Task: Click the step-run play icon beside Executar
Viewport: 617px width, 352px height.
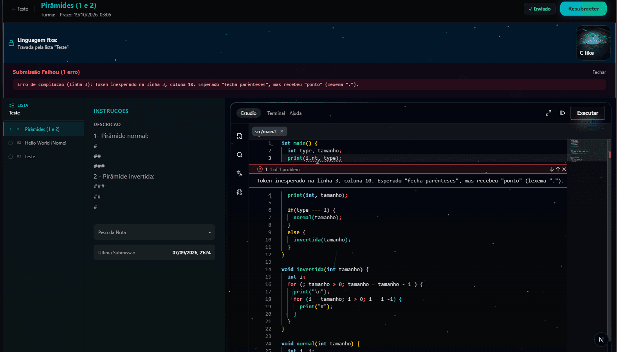Action: pos(563,113)
